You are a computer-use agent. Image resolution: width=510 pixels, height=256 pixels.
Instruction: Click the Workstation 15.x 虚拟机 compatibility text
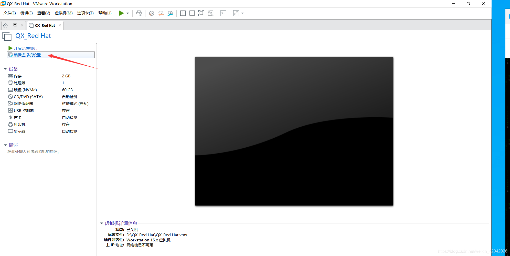point(148,240)
